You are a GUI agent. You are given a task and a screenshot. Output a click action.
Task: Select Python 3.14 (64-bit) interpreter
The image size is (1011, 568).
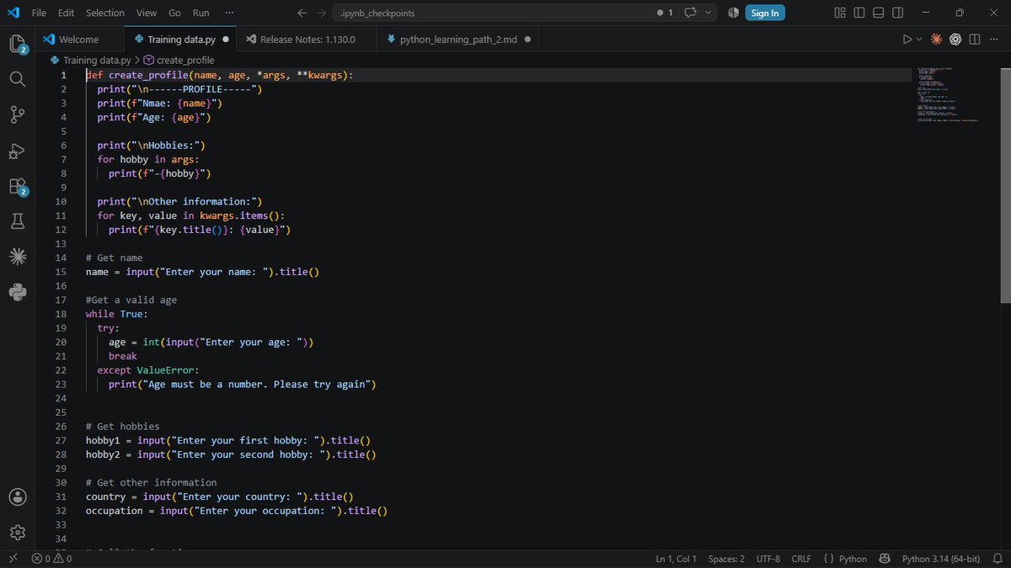[940, 559]
